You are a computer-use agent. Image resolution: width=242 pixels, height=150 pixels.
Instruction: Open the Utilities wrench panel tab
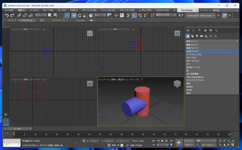tap(216, 31)
